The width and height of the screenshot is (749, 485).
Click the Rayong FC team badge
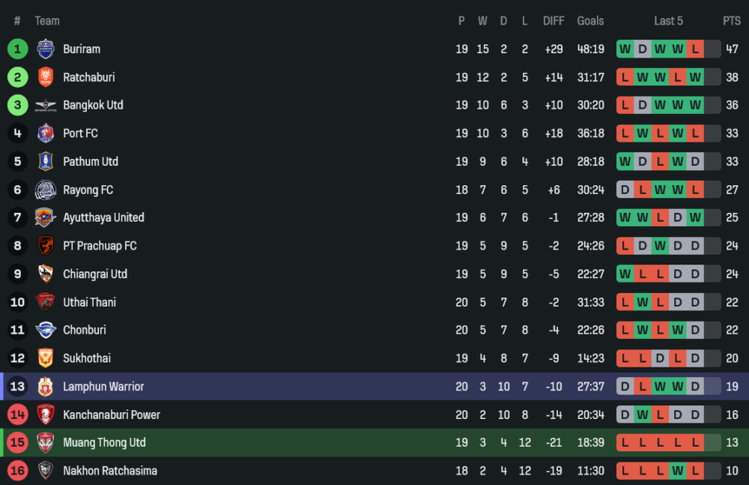(46, 190)
